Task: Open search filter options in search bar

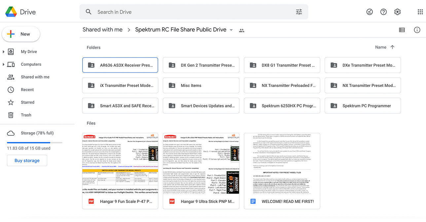Action: (299, 12)
